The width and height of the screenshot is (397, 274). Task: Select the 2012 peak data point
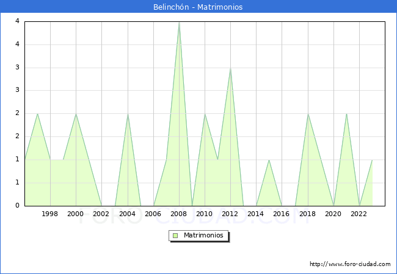point(230,68)
